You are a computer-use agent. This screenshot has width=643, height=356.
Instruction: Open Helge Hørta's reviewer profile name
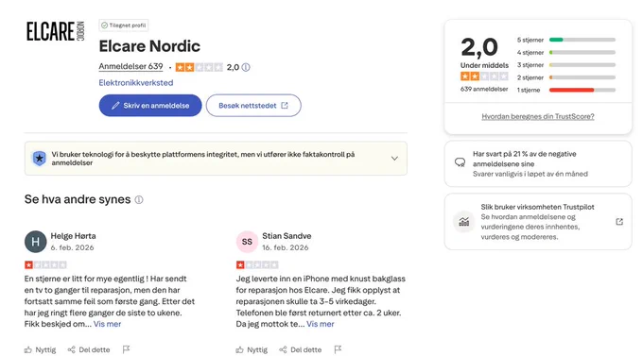pyautogui.click(x=73, y=236)
